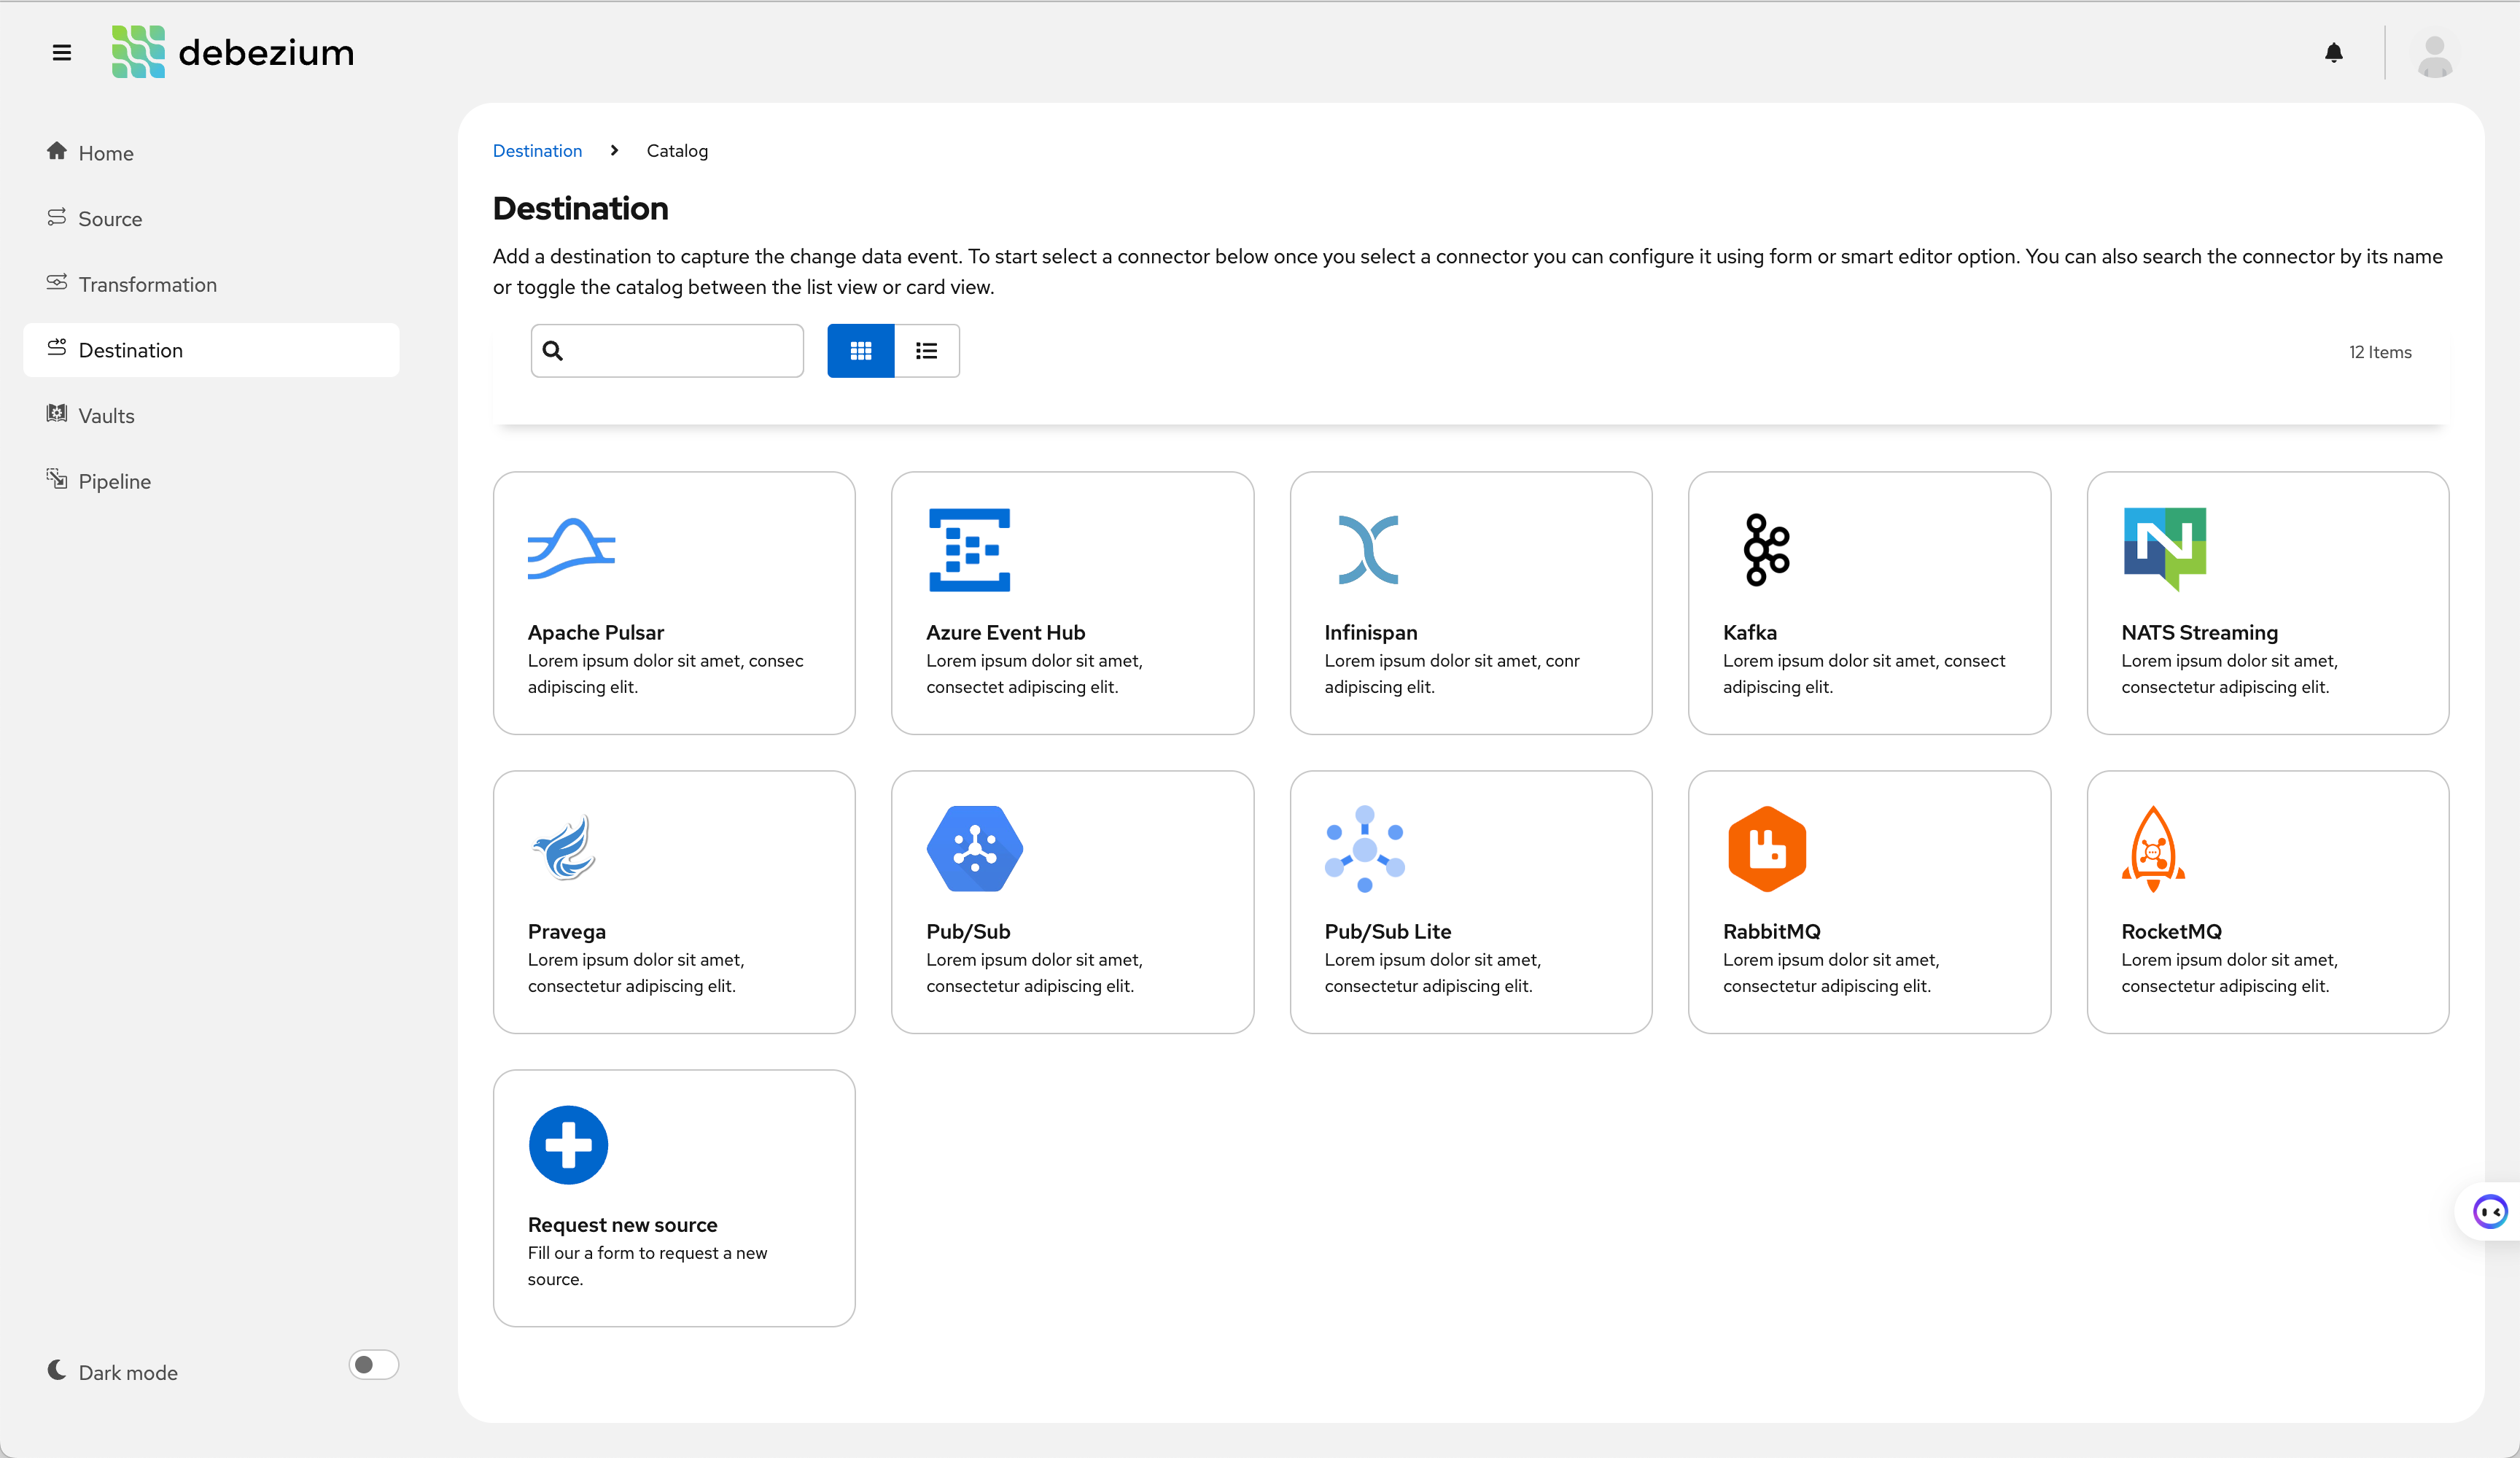
Task: Click the Catalog breadcrumb link
Action: click(x=677, y=151)
